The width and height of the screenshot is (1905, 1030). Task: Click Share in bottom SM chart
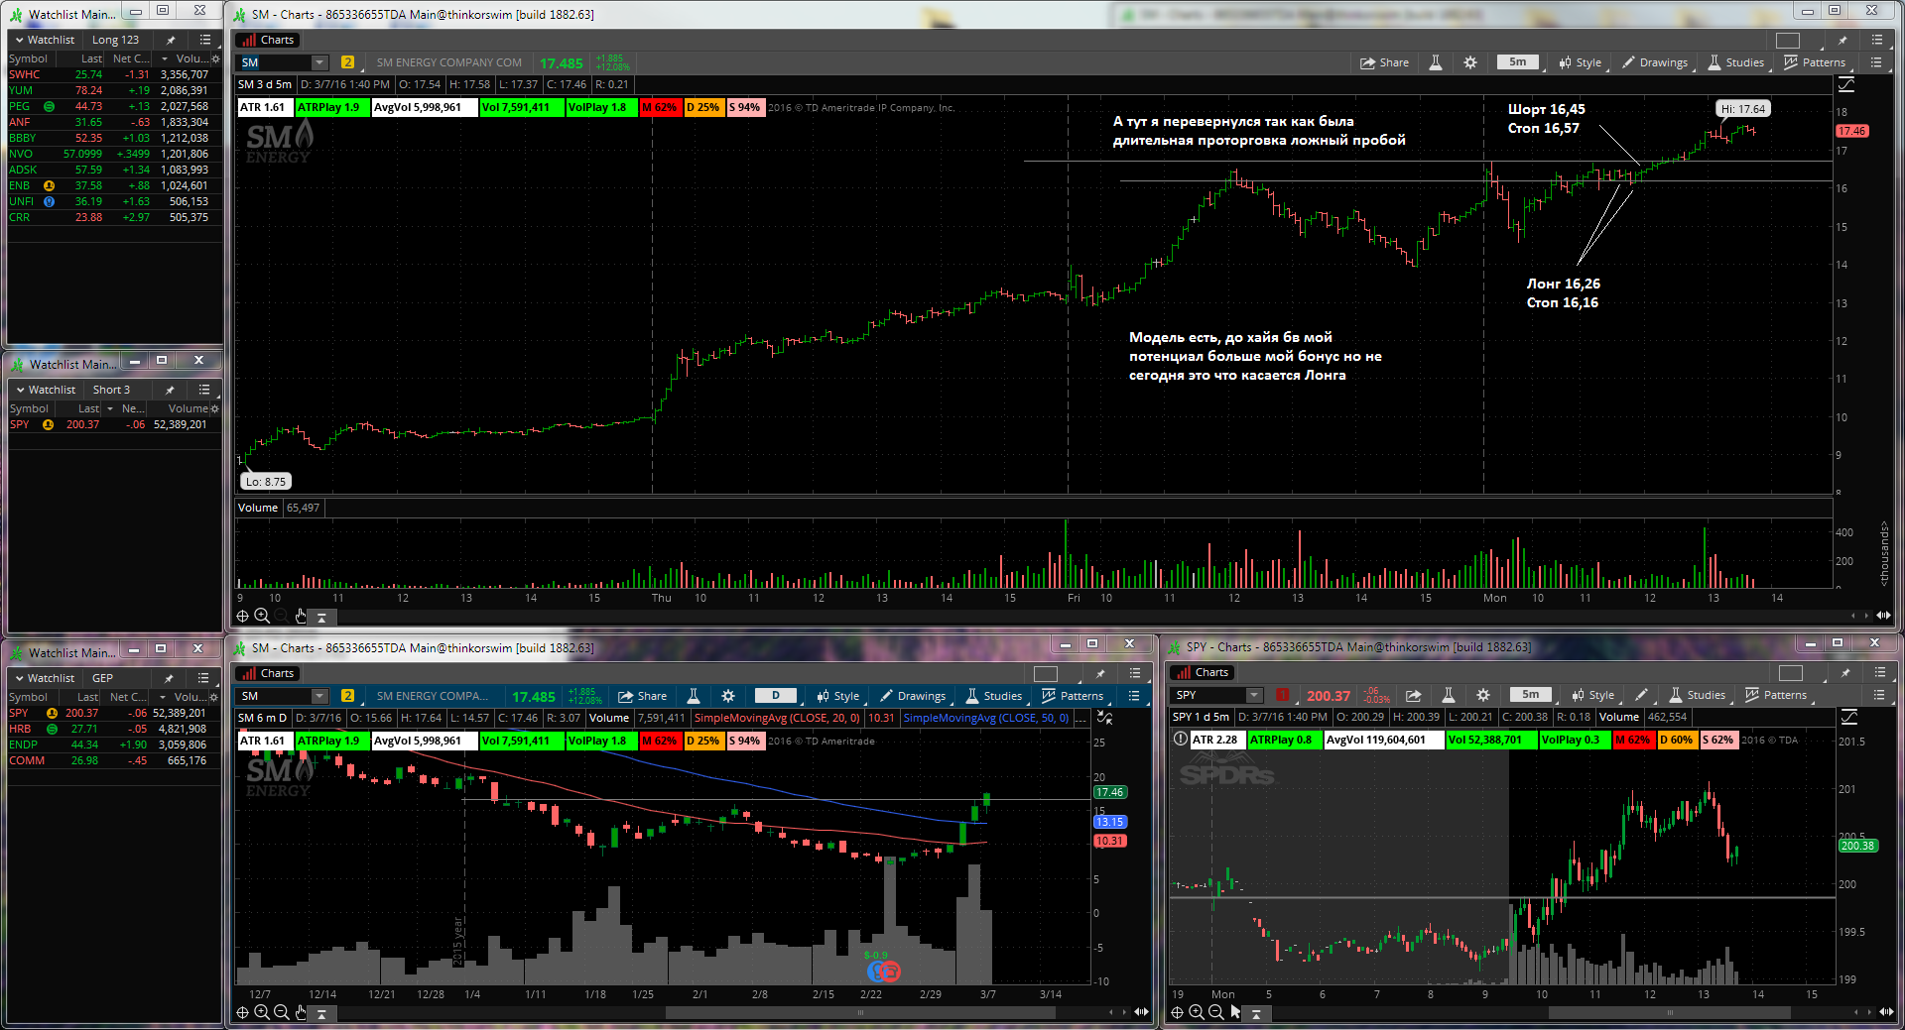642,696
